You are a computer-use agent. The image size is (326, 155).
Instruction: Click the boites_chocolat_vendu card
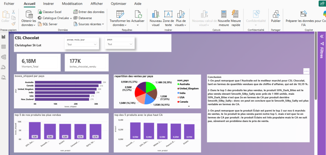click(87, 63)
